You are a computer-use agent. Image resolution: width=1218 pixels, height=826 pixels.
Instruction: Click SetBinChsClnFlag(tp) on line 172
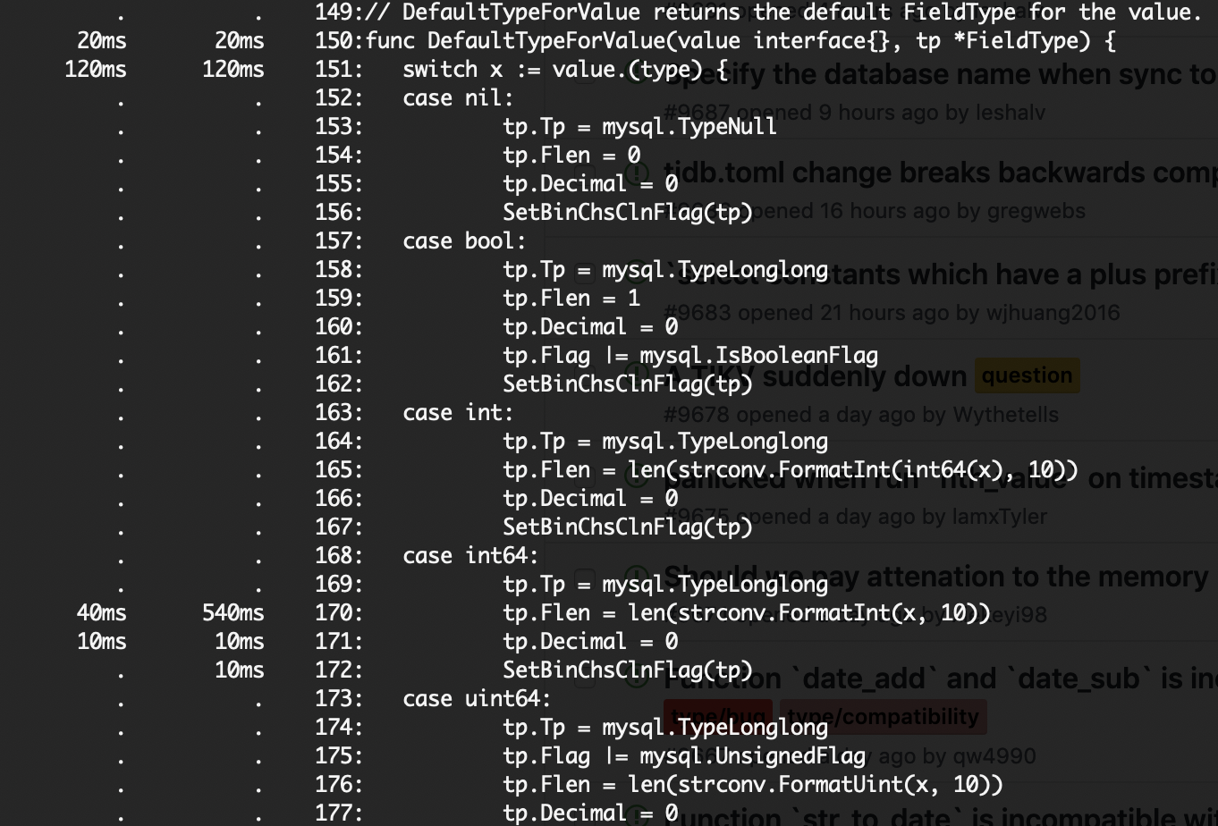[628, 670]
